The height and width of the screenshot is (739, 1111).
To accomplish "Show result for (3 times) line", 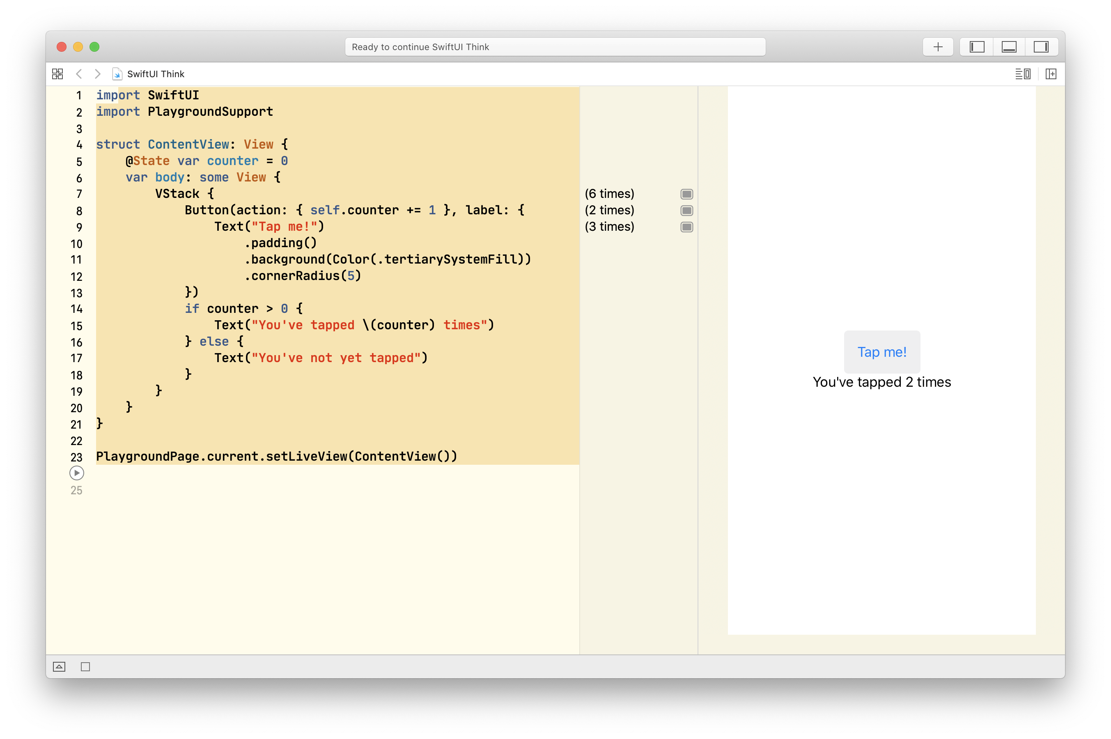I will pos(686,227).
